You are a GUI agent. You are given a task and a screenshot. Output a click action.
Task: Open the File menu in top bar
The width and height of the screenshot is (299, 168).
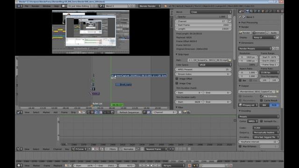click(27, 6)
